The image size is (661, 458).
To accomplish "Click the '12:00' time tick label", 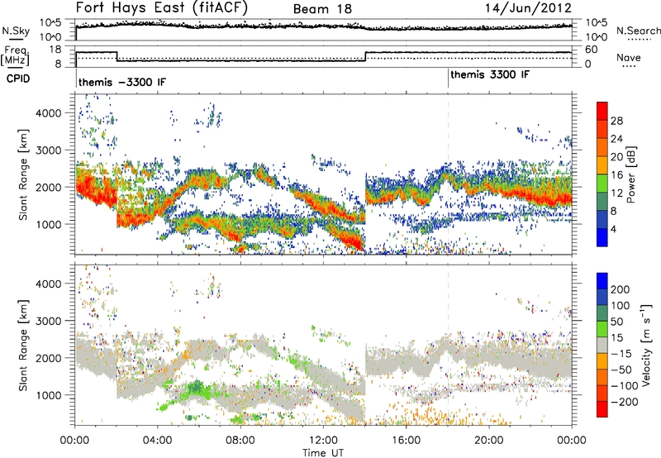I will pyautogui.click(x=323, y=441).
